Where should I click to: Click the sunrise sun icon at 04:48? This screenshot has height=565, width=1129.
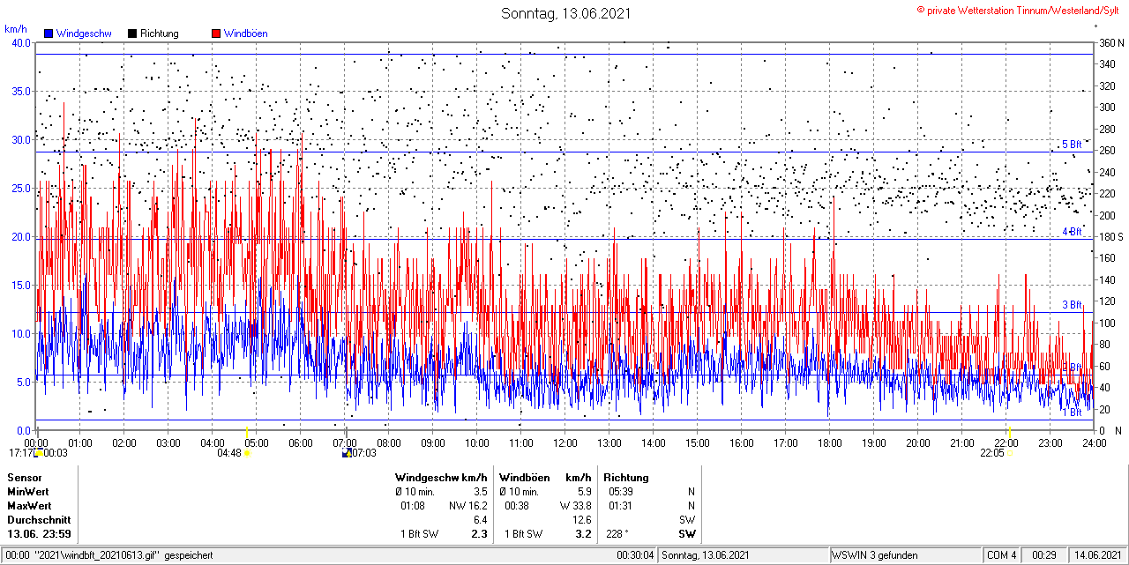point(247,453)
